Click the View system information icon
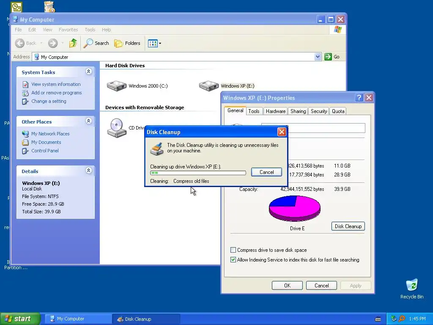 (x=25, y=84)
